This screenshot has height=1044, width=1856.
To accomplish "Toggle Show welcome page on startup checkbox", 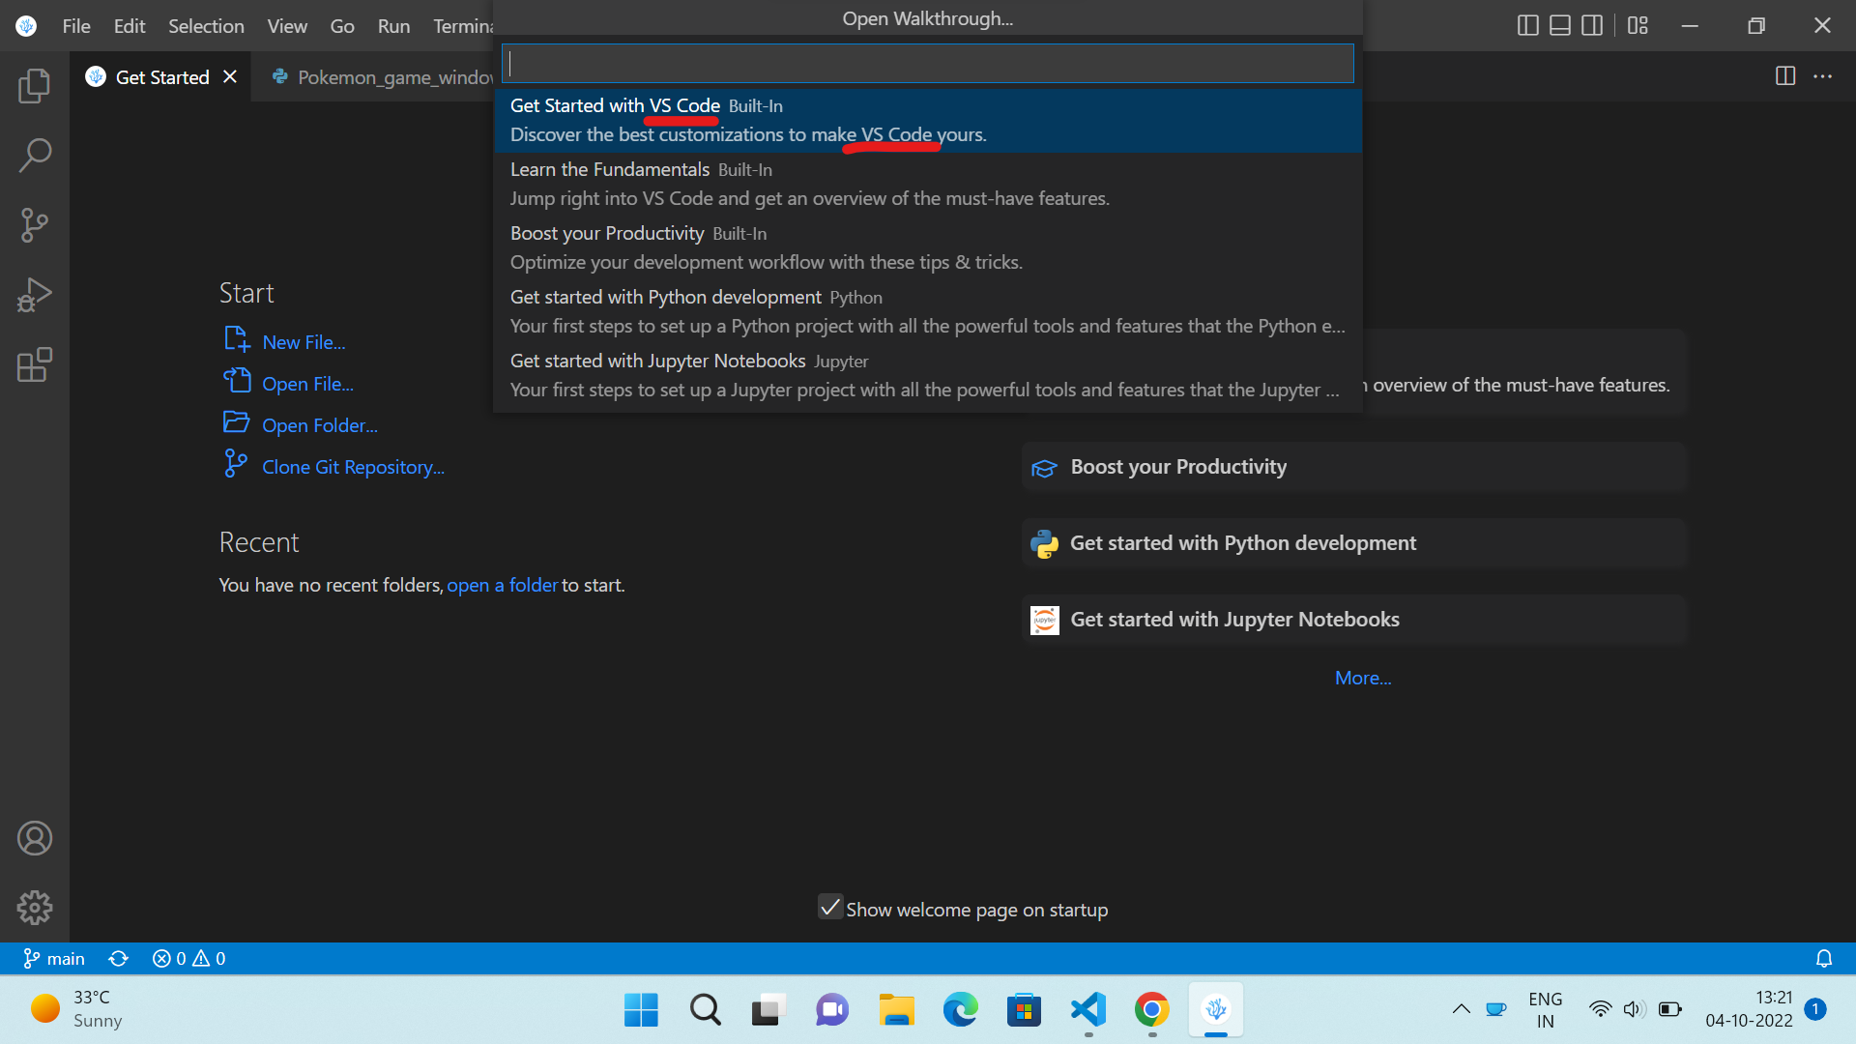I will [x=829, y=907].
